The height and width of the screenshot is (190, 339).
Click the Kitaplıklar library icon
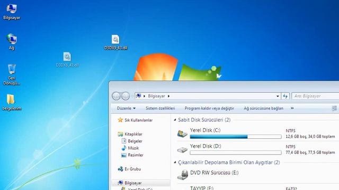120,134
